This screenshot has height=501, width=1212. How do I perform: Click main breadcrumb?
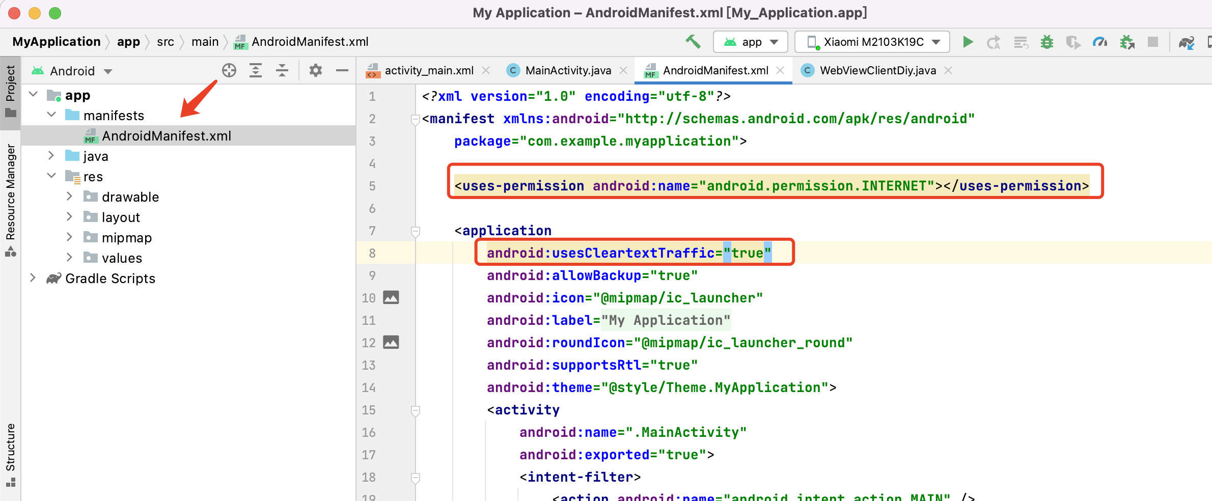click(205, 42)
